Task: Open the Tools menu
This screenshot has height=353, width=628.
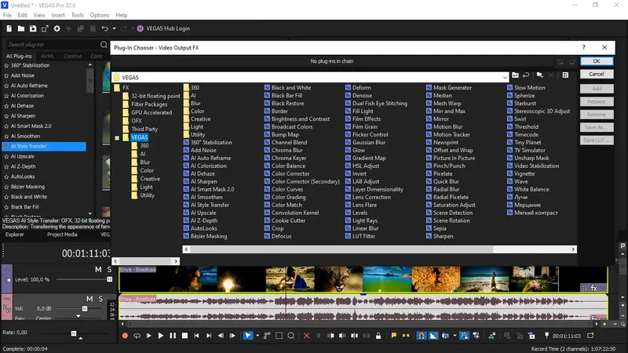Action: point(77,15)
